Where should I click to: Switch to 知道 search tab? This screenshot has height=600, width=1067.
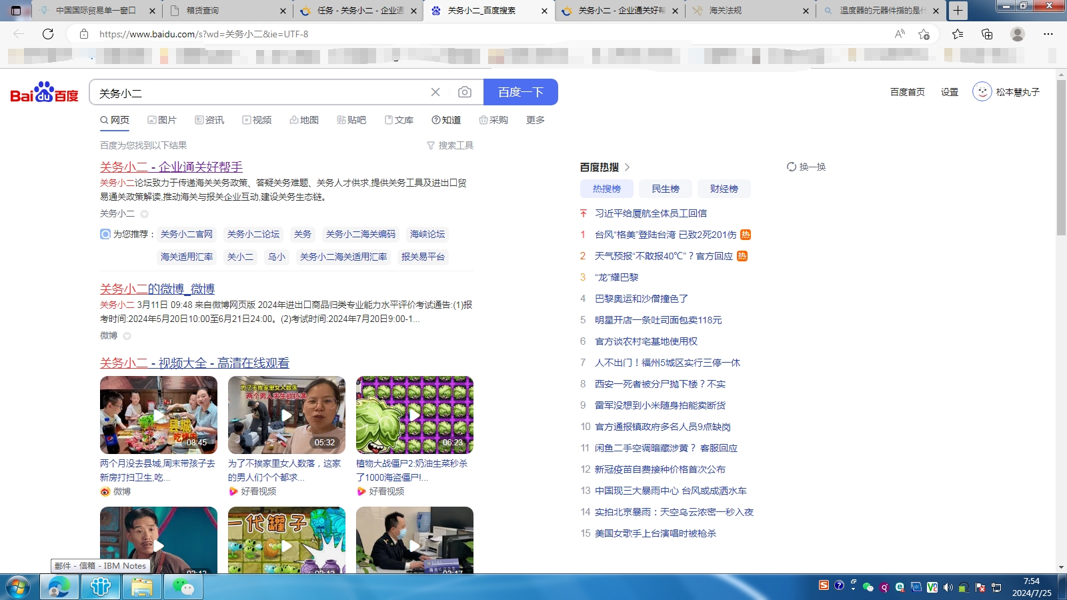tap(446, 120)
